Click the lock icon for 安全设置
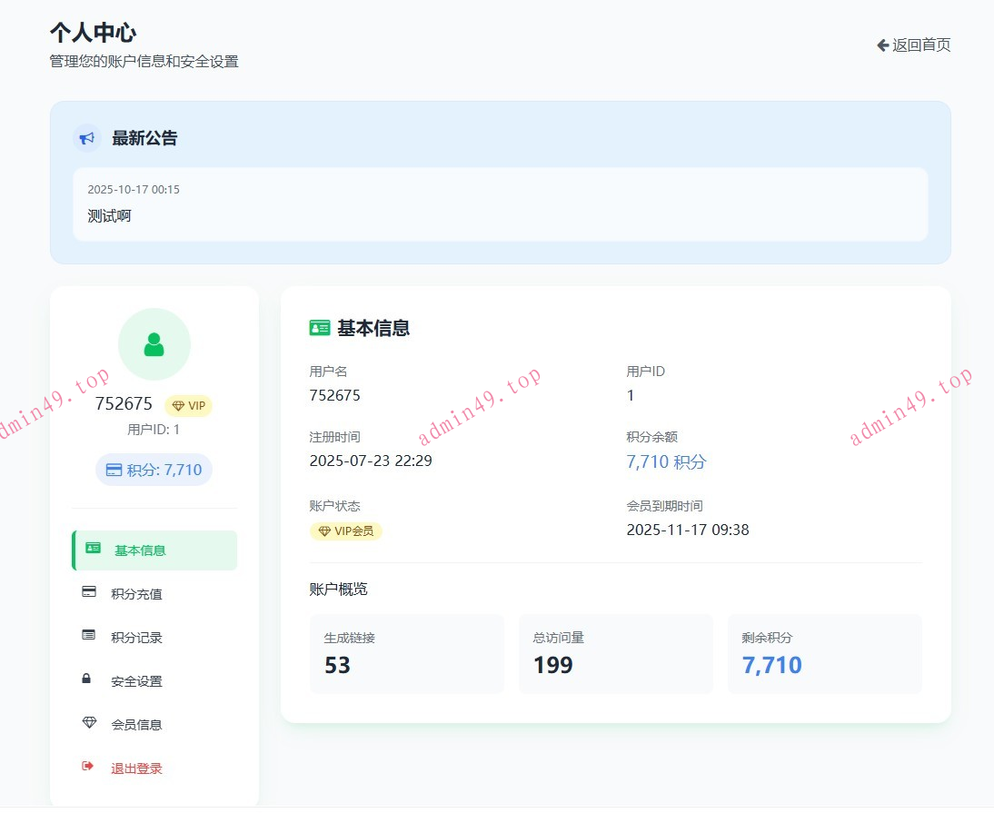This screenshot has height=813, width=994. click(87, 679)
